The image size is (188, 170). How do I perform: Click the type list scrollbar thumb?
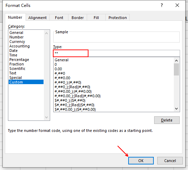(176, 70)
